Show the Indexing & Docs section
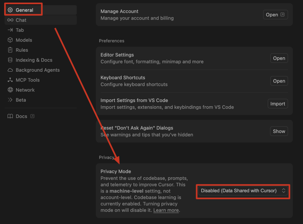This screenshot has width=303, height=224. (x=41, y=60)
